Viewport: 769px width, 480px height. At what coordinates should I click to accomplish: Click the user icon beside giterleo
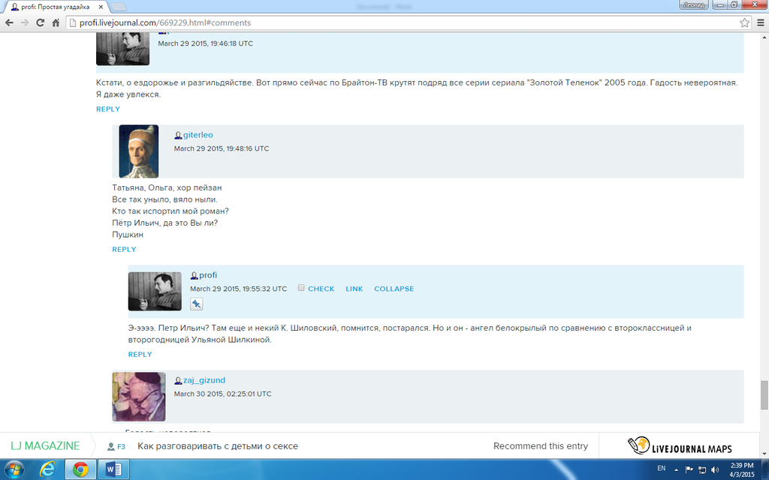178,135
